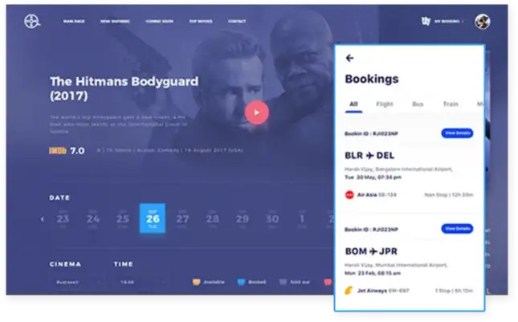Click the back arrow in Bookings panel
This screenshot has height=322, width=518.
[349, 58]
